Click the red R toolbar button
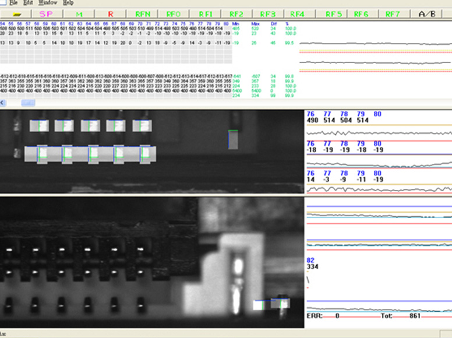 tap(111, 13)
